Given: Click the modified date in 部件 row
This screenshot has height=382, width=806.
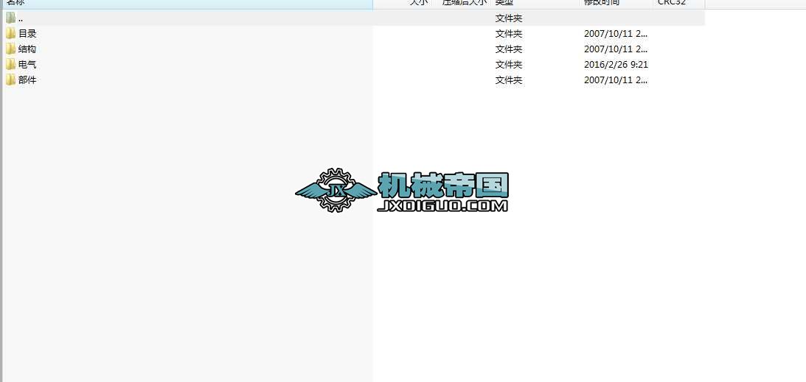Looking at the screenshot, I should point(616,80).
